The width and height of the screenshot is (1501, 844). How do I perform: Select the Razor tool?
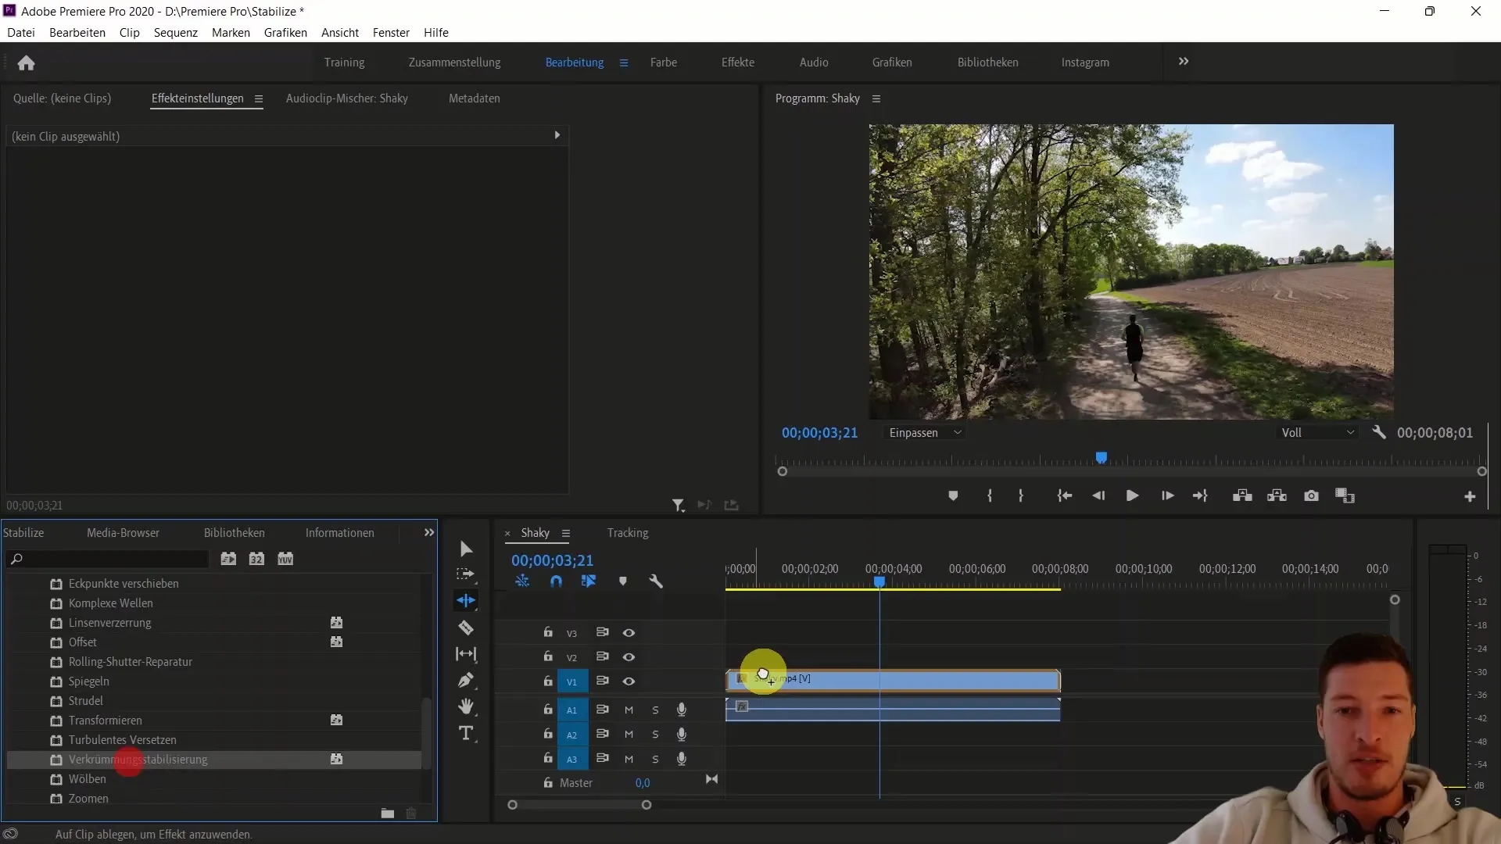[466, 628]
